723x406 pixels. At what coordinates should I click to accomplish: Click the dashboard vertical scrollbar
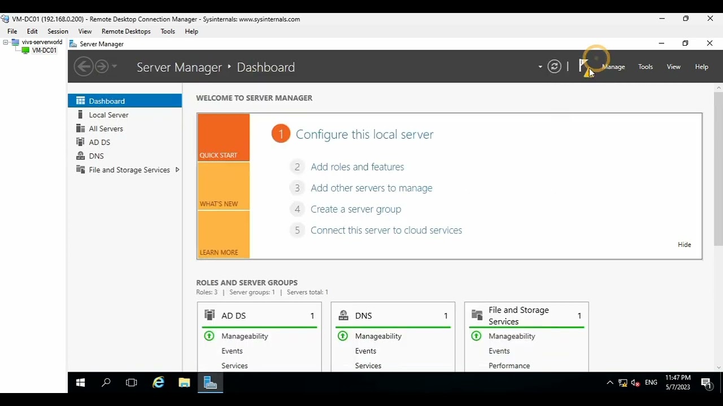click(x=718, y=168)
